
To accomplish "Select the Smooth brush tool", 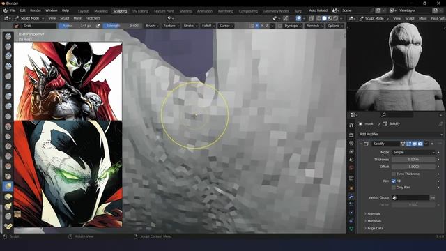I will click(x=8, y=126).
